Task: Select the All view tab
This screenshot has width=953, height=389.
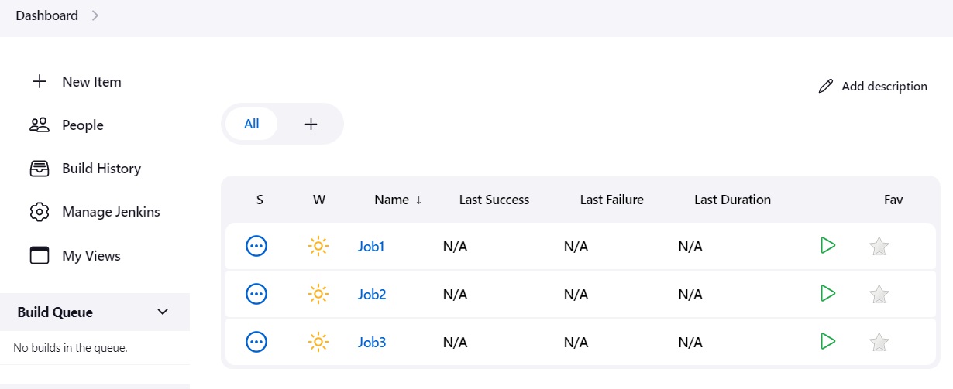Action: pyautogui.click(x=252, y=124)
